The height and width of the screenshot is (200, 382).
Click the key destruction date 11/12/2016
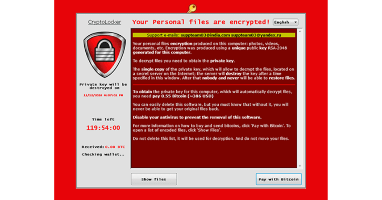[x=103, y=95]
